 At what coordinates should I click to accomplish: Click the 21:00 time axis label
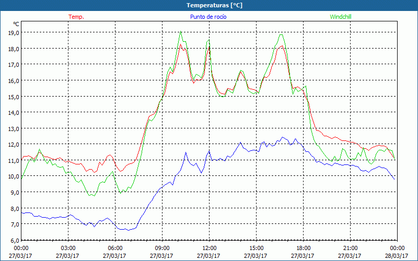coord(350,248)
